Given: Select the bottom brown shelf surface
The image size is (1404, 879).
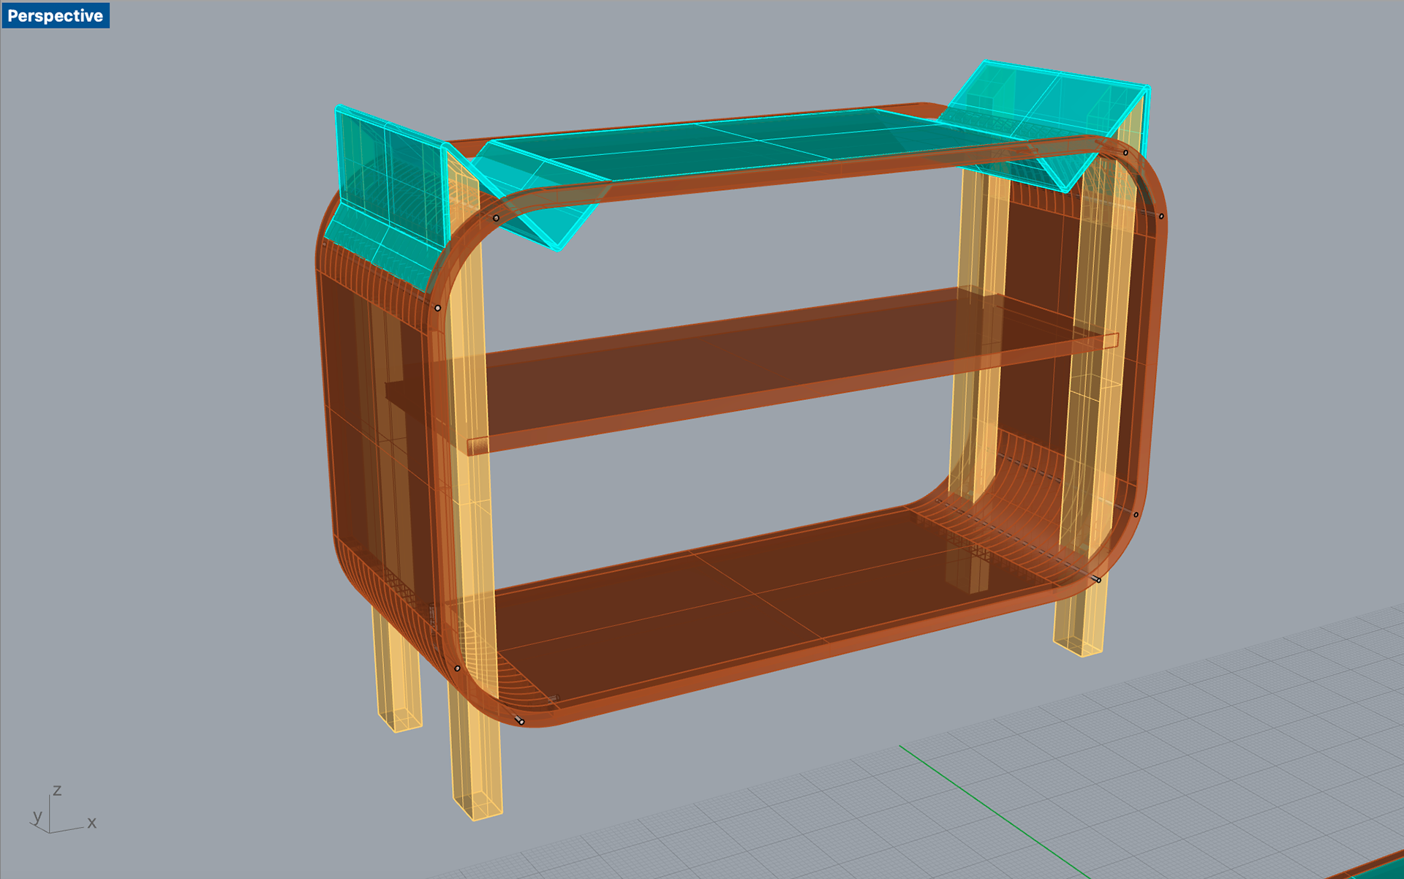Looking at the screenshot, I should (731, 607).
